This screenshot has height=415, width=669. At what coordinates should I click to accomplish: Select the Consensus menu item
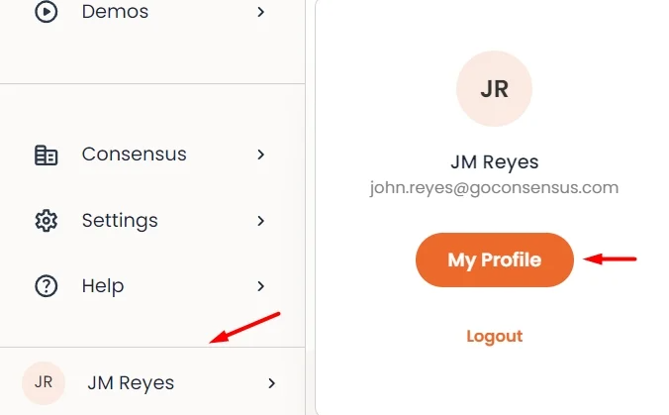coord(134,155)
